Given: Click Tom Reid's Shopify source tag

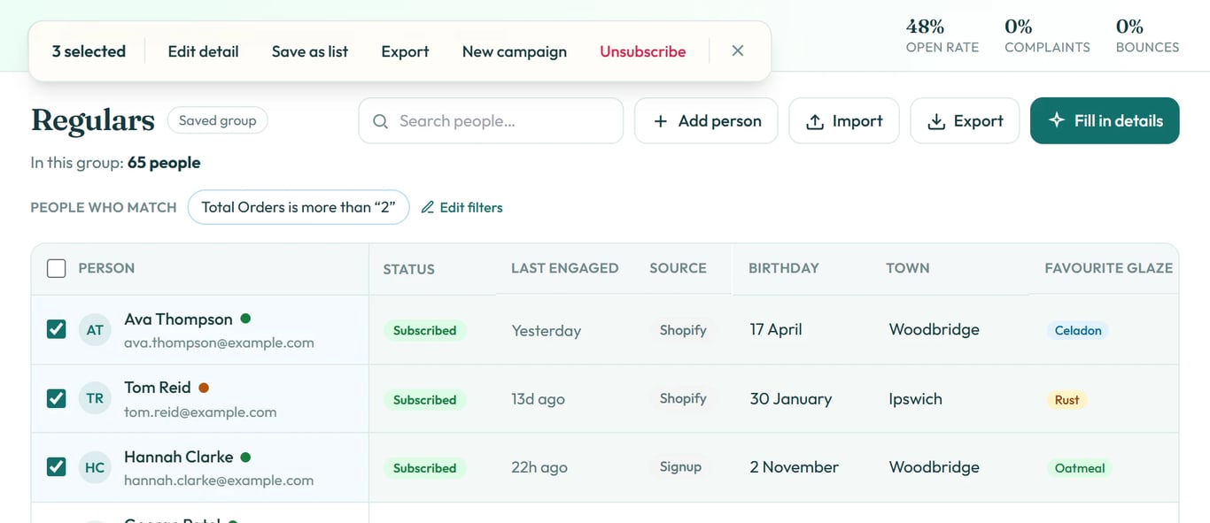Looking at the screenshot, I should (x=683, y=398).
